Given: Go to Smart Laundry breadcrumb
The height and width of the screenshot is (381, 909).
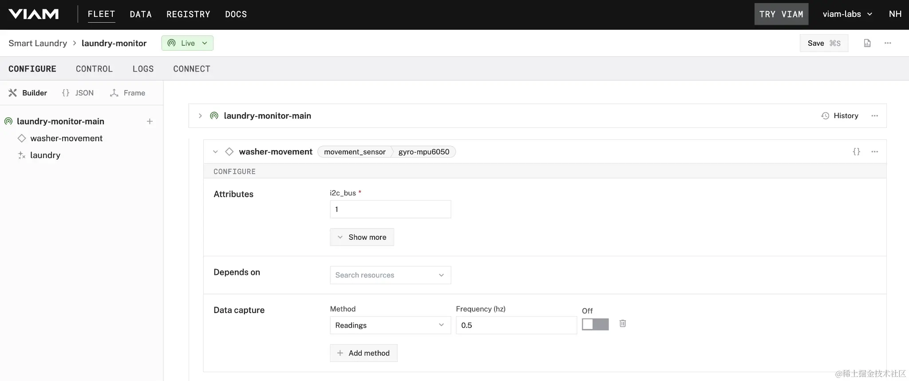Looking at the screenshot, I should [x=38, y=43].
